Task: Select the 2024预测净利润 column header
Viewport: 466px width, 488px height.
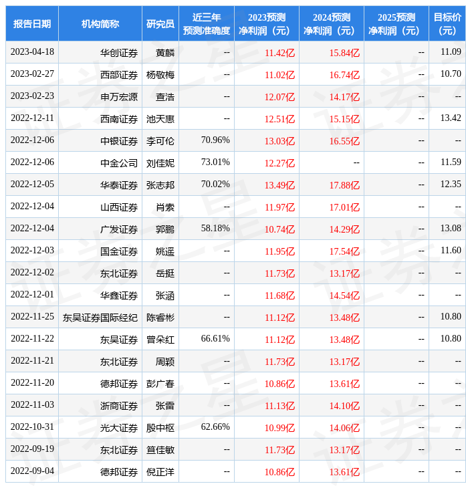Action: click(x=332, y=24)
